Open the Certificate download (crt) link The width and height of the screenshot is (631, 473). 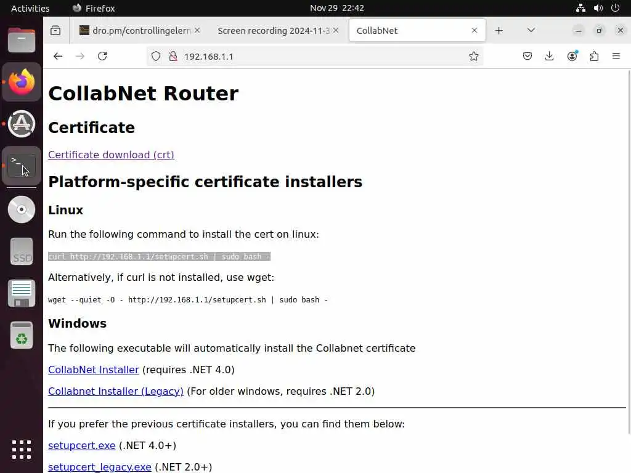tap(111, 155)
